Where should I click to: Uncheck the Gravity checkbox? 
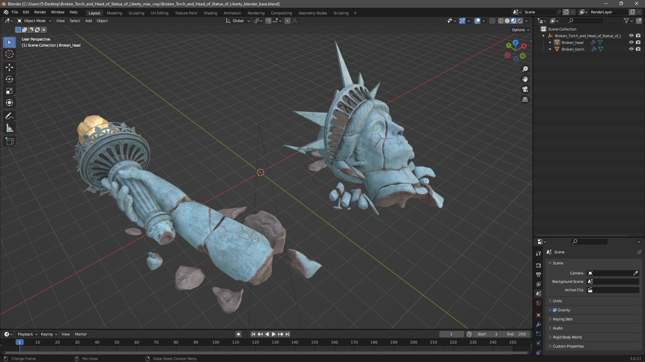pyautogui.click(x=555, y=310)
